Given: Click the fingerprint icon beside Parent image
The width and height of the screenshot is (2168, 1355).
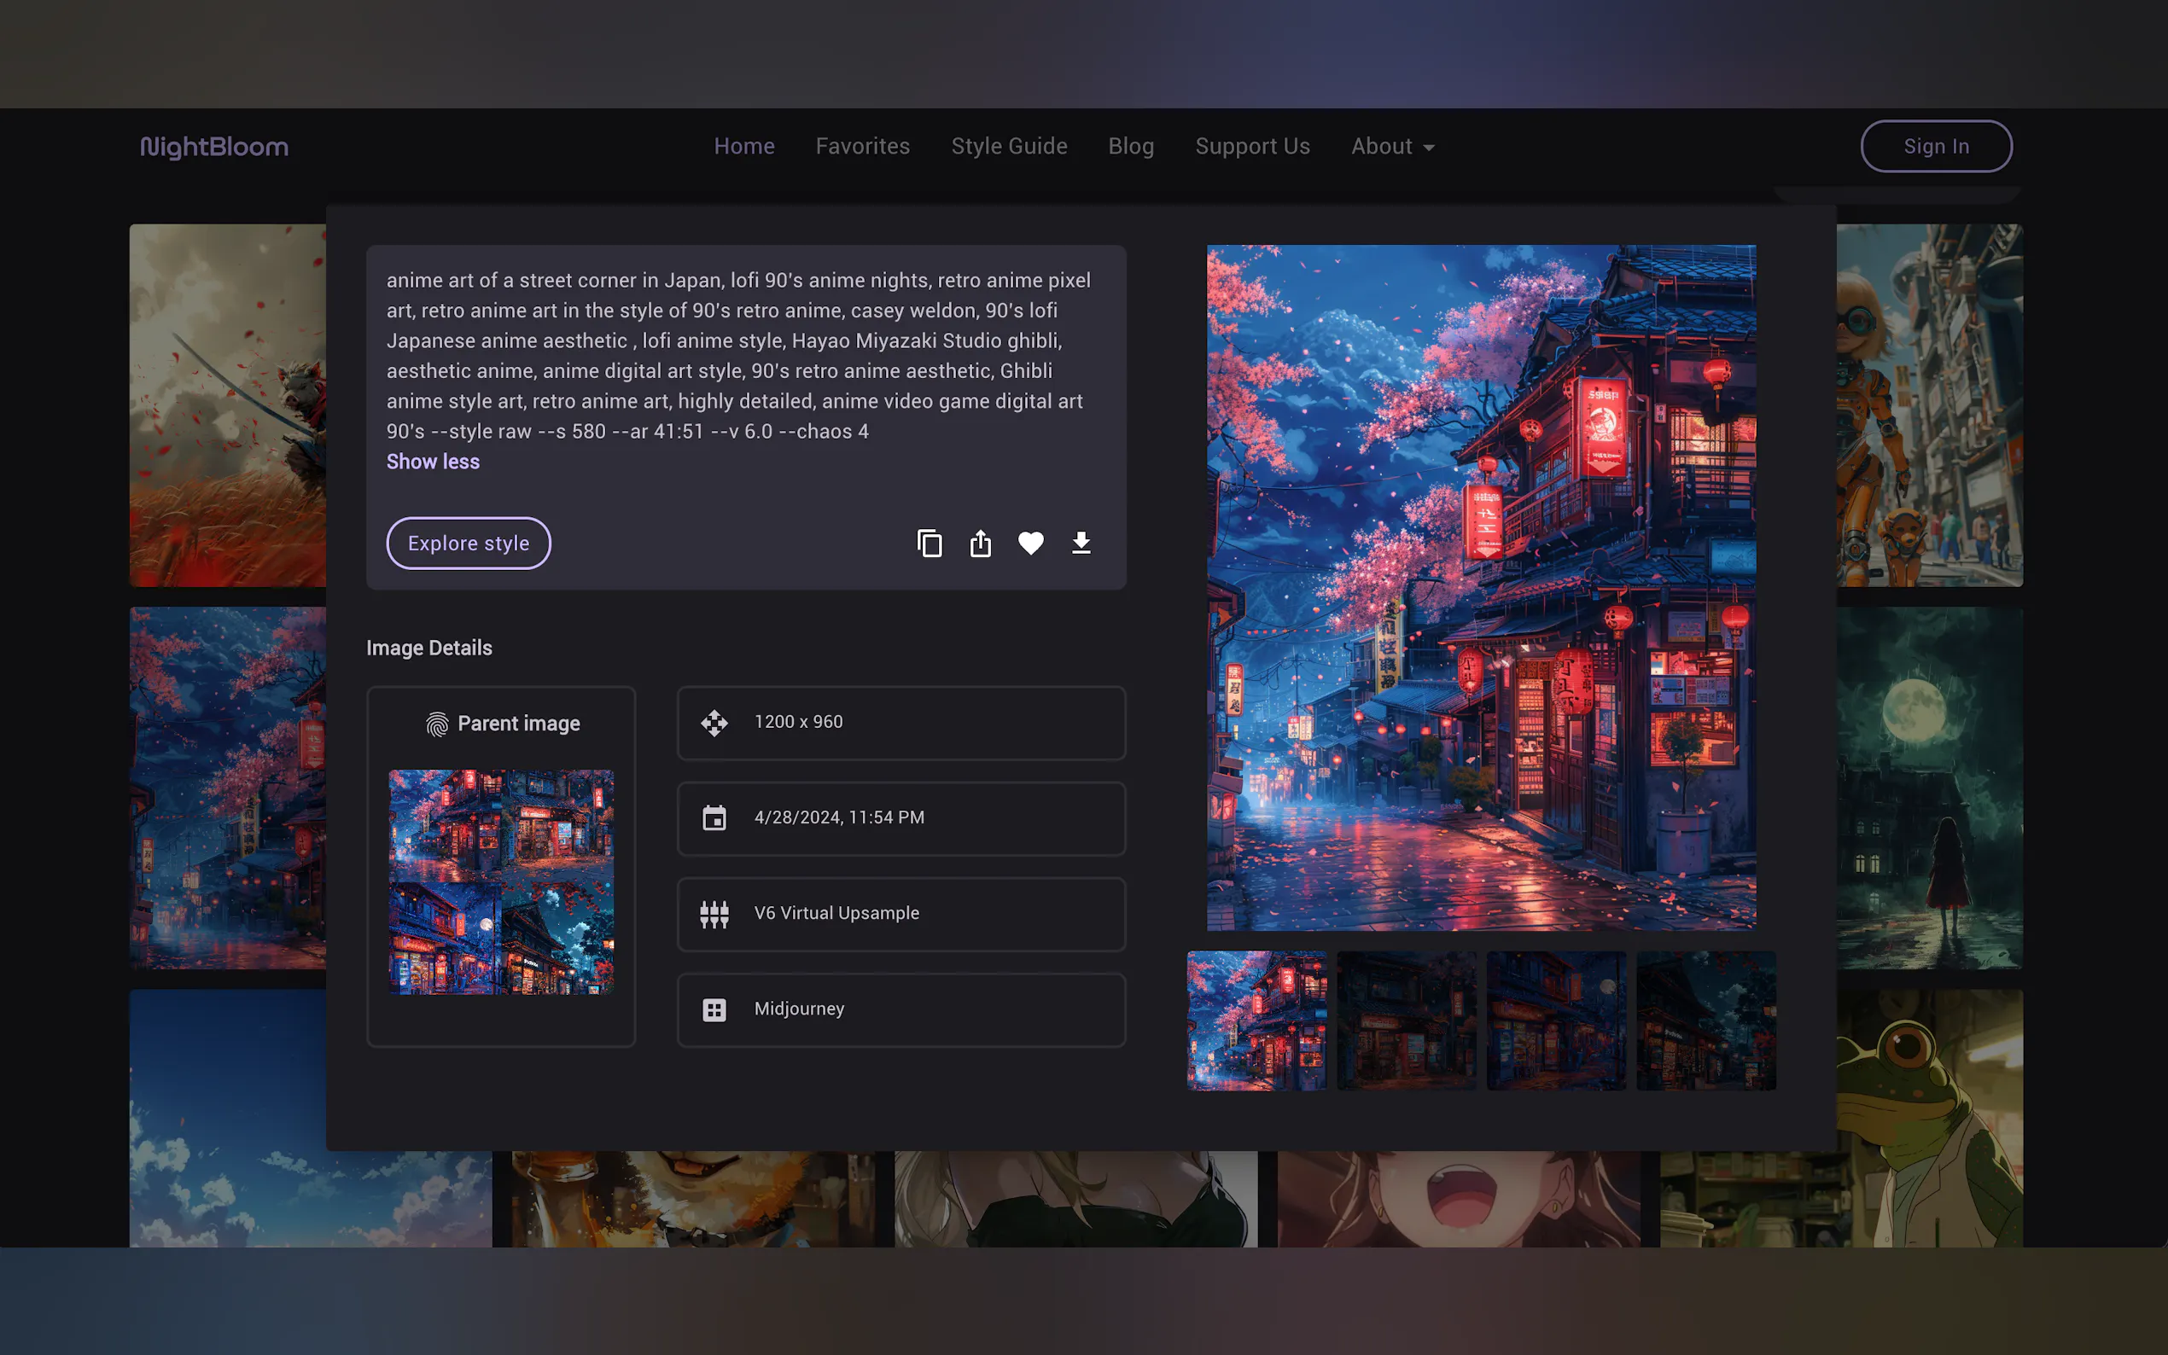Looking at the screenshot, I should coord(436,724).
